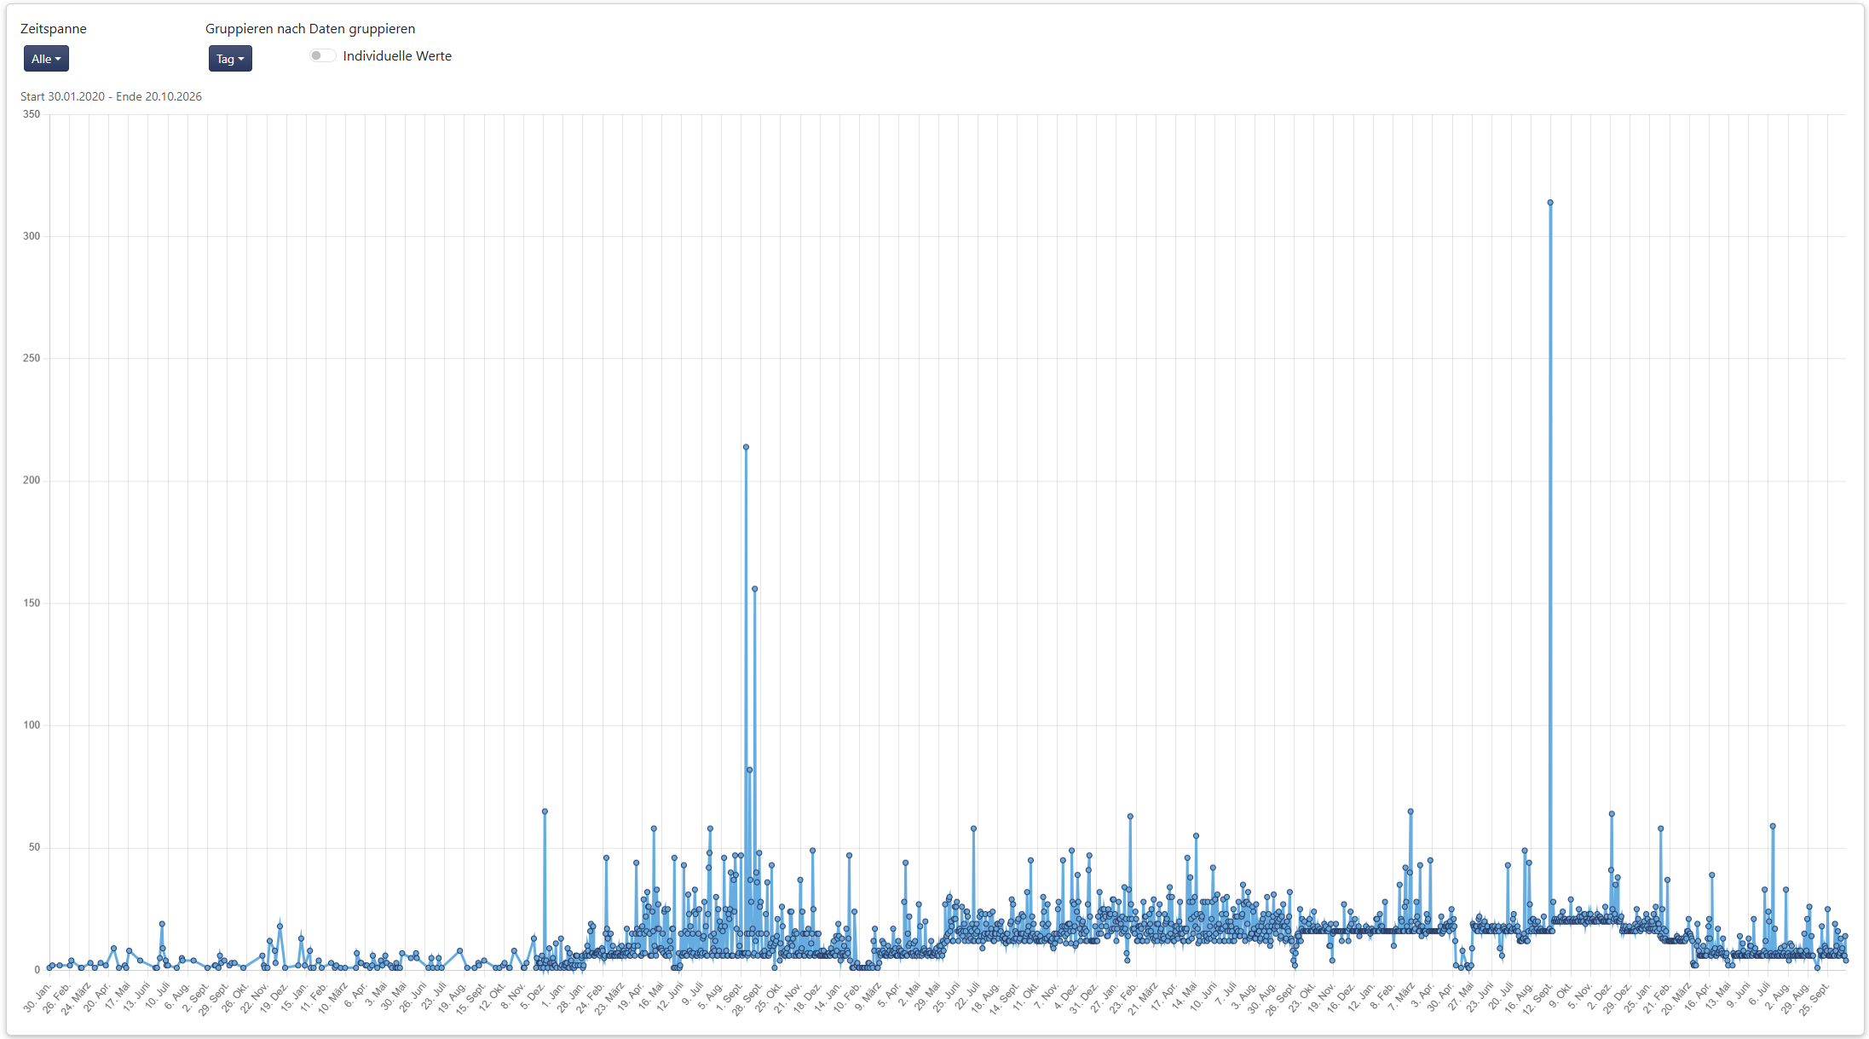This screenshot has height=1039, width=1869.
Task: Select the data point near 82 under the tallest 2022 spike
Action: tap(749, 770)
